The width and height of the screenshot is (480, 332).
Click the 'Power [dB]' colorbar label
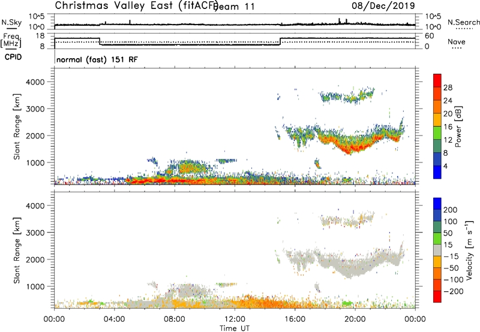(x=458, y=126)
